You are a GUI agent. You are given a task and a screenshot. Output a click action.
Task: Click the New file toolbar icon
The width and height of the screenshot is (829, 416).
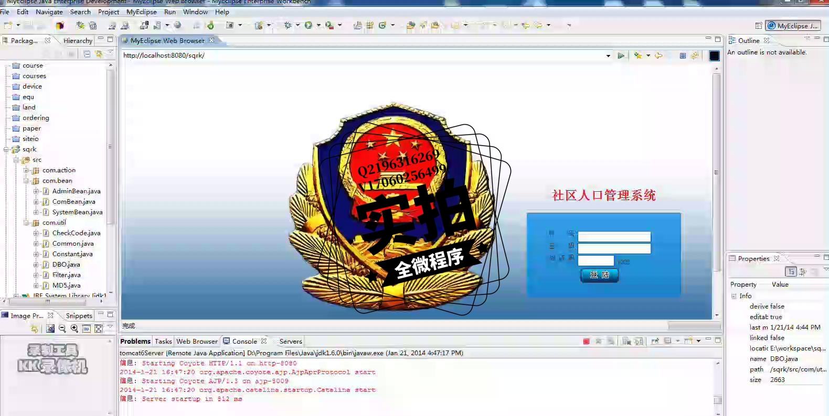[x=8, y=25]
